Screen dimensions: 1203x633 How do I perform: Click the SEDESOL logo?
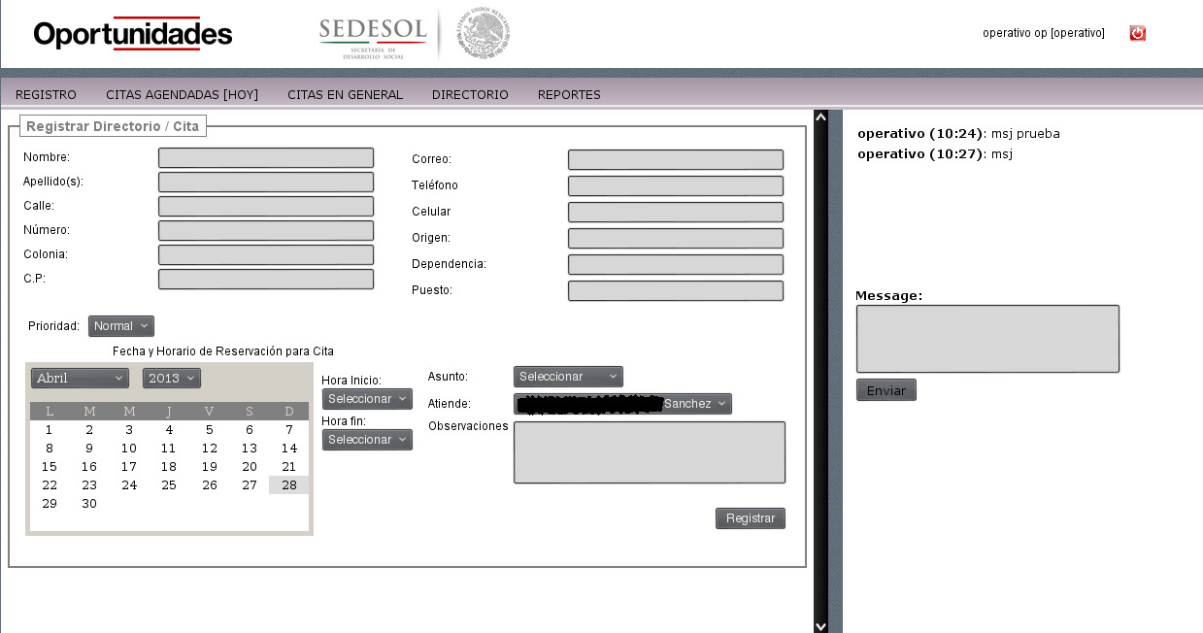point(372,34)
